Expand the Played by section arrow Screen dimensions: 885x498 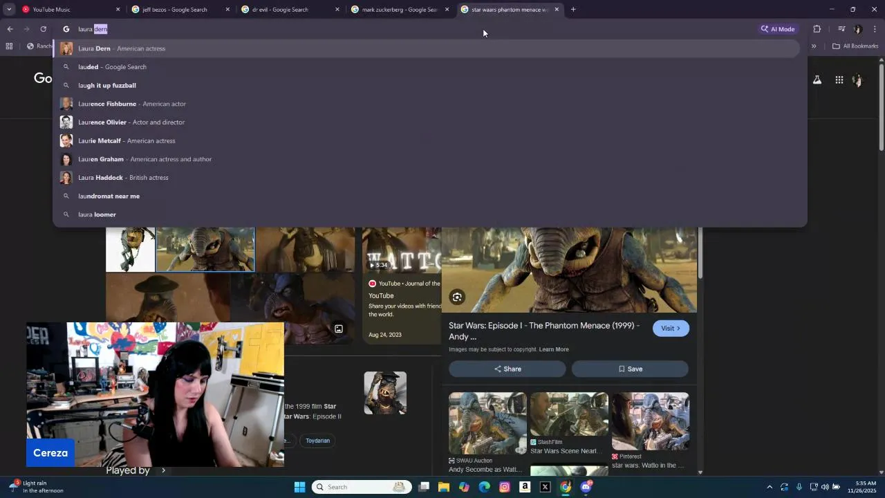[x=163, y=470]
